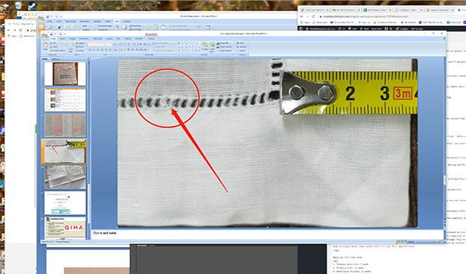Open the Arrange tool in PowerPoint Drawing group
Viewport: 466px width, 274px height.
(x=205, y=46)
